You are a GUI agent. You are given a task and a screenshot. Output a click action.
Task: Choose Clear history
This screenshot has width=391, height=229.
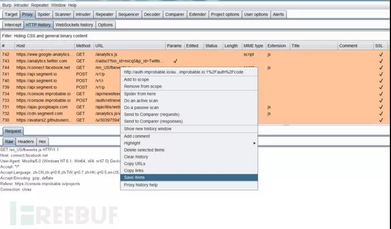(x=189, y=157)
